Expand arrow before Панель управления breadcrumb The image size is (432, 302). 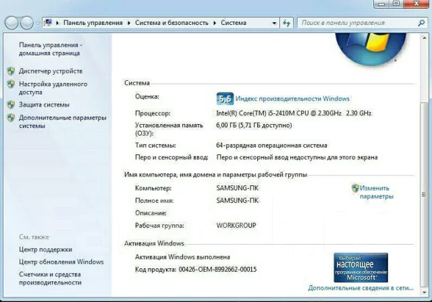click(57, 23)
